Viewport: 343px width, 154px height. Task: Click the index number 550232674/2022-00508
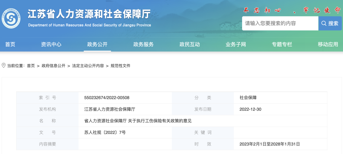(107, 98)
